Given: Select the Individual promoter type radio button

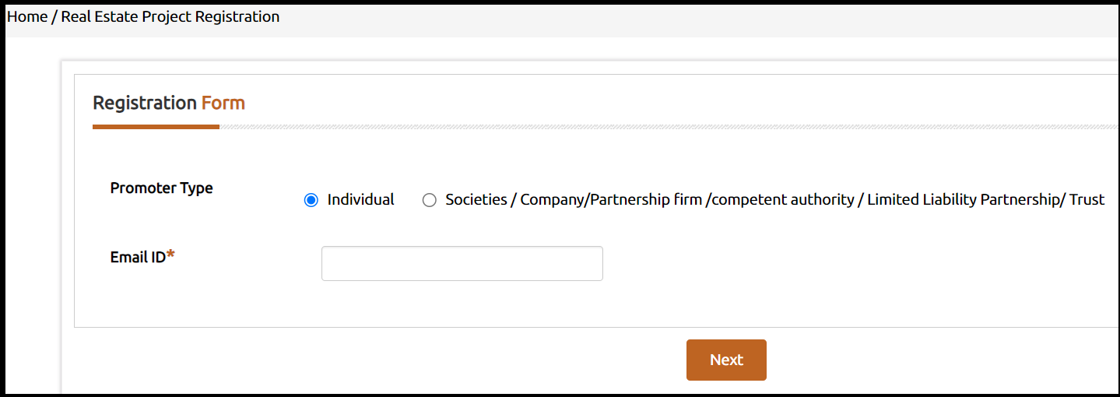Looking at the screenshot, I should (x=311, y=200).
